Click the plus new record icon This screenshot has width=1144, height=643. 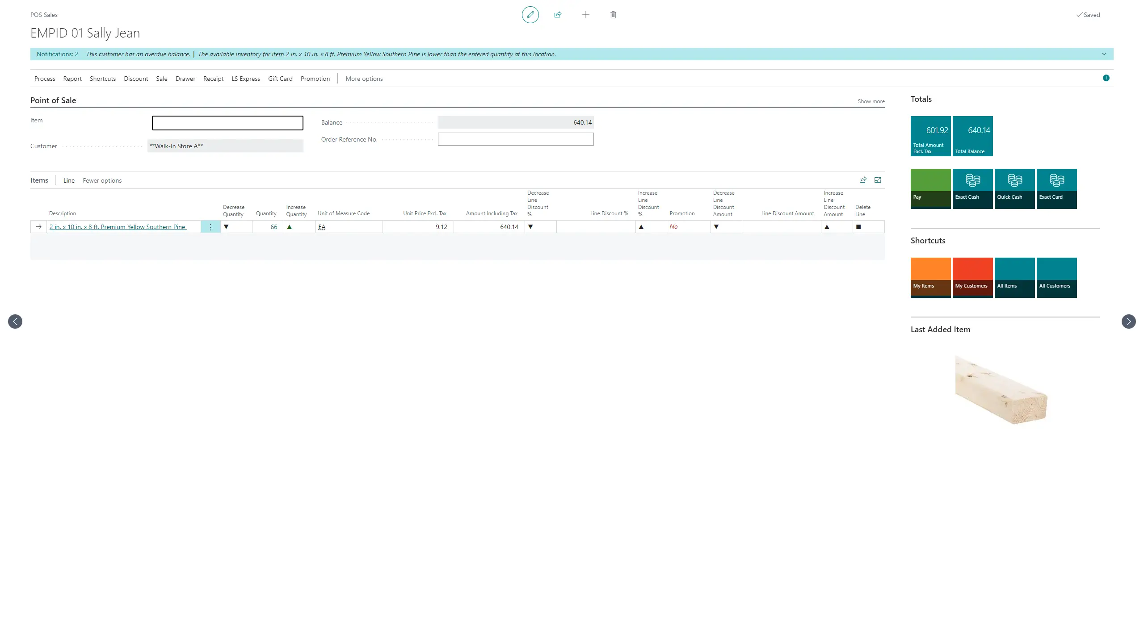585,15
